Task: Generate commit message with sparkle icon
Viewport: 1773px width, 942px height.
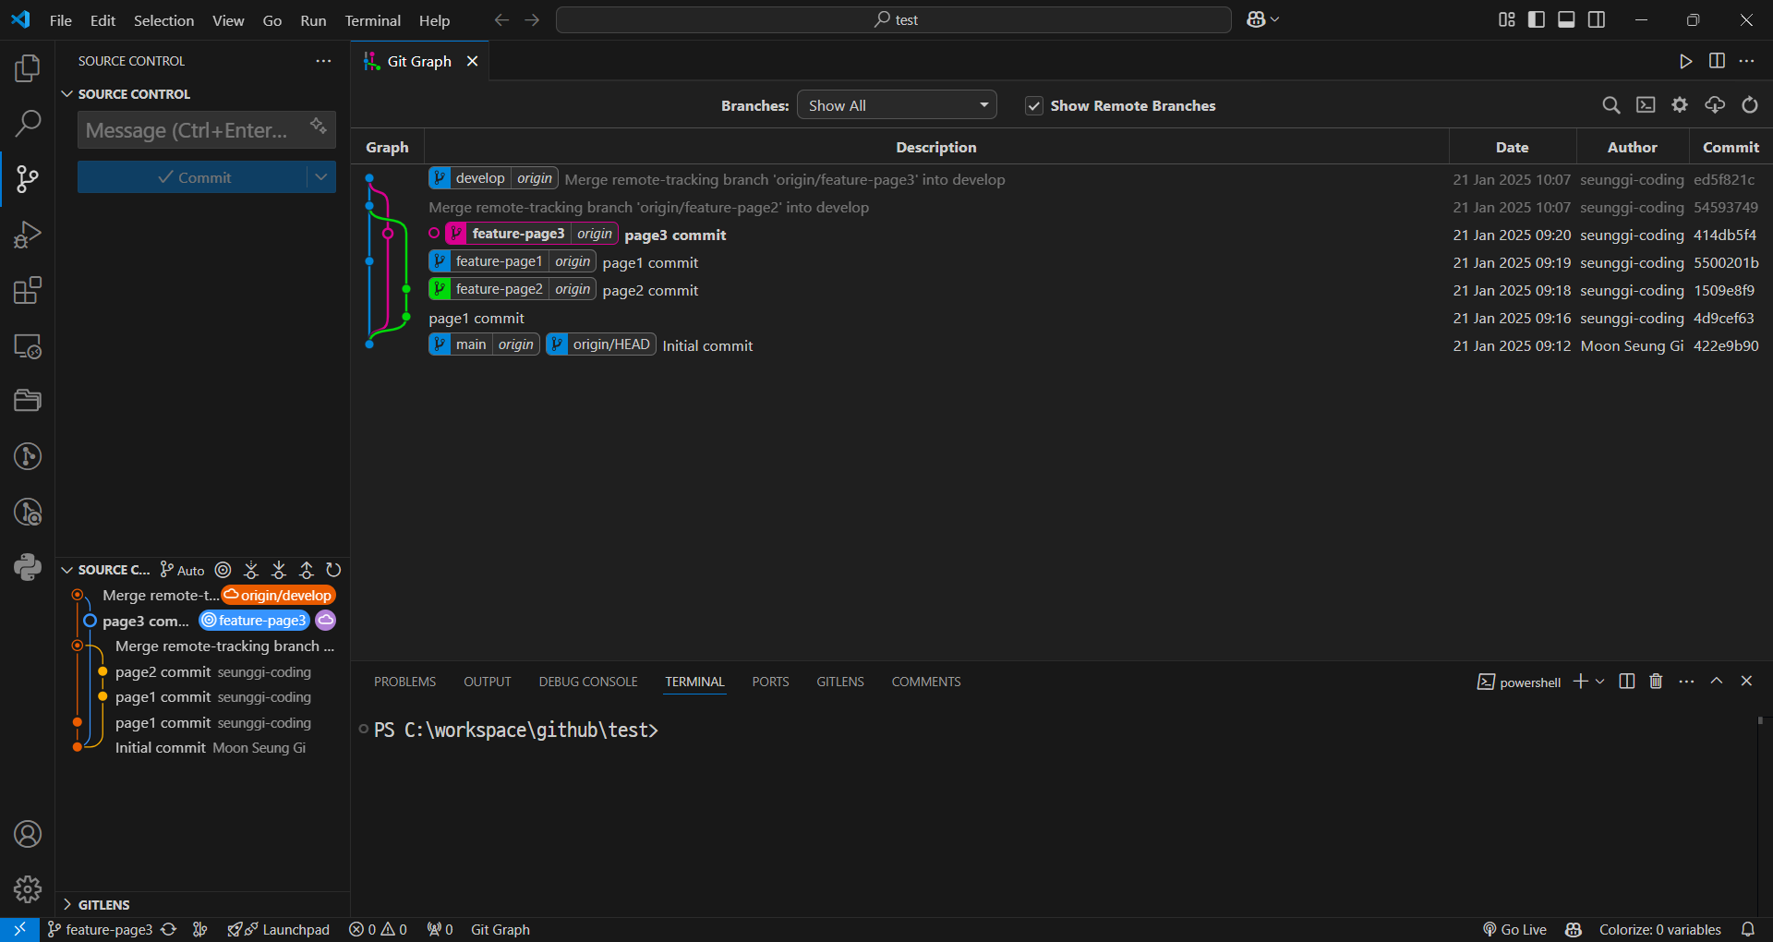Action: [319, 127]
